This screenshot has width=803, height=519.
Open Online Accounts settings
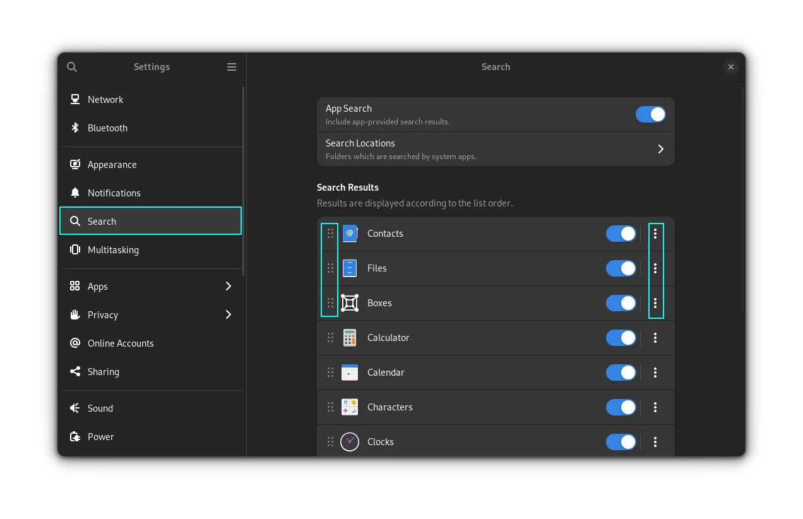point(121,343)
